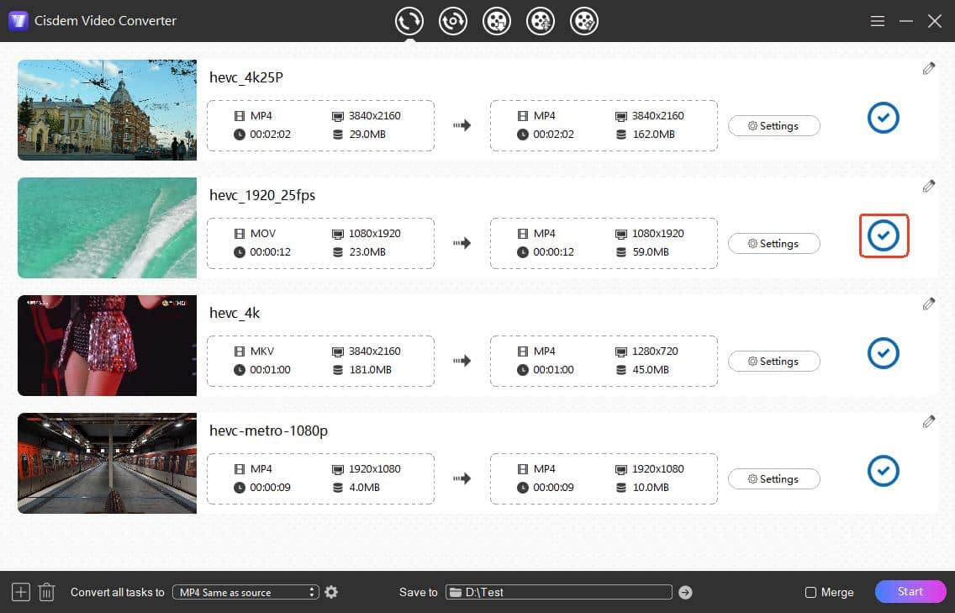Rename hevc_4k25P with pencil icon
This screenshot has height=613, width=955.
[x=928, y=69]
